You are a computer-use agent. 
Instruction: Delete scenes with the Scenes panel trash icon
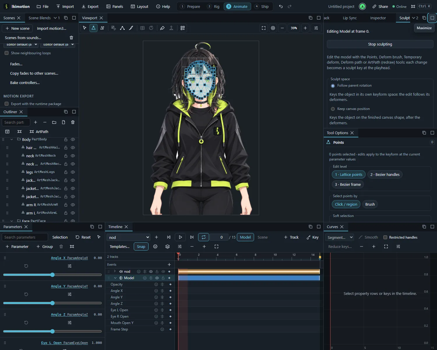71,38
